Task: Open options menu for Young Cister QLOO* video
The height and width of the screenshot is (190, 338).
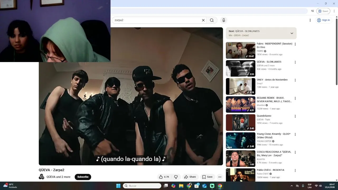Action: (x=295, y=134)
